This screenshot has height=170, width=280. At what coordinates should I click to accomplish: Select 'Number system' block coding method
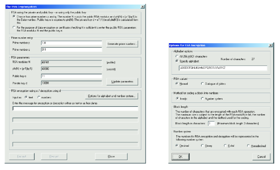click(x=202, y=99)
